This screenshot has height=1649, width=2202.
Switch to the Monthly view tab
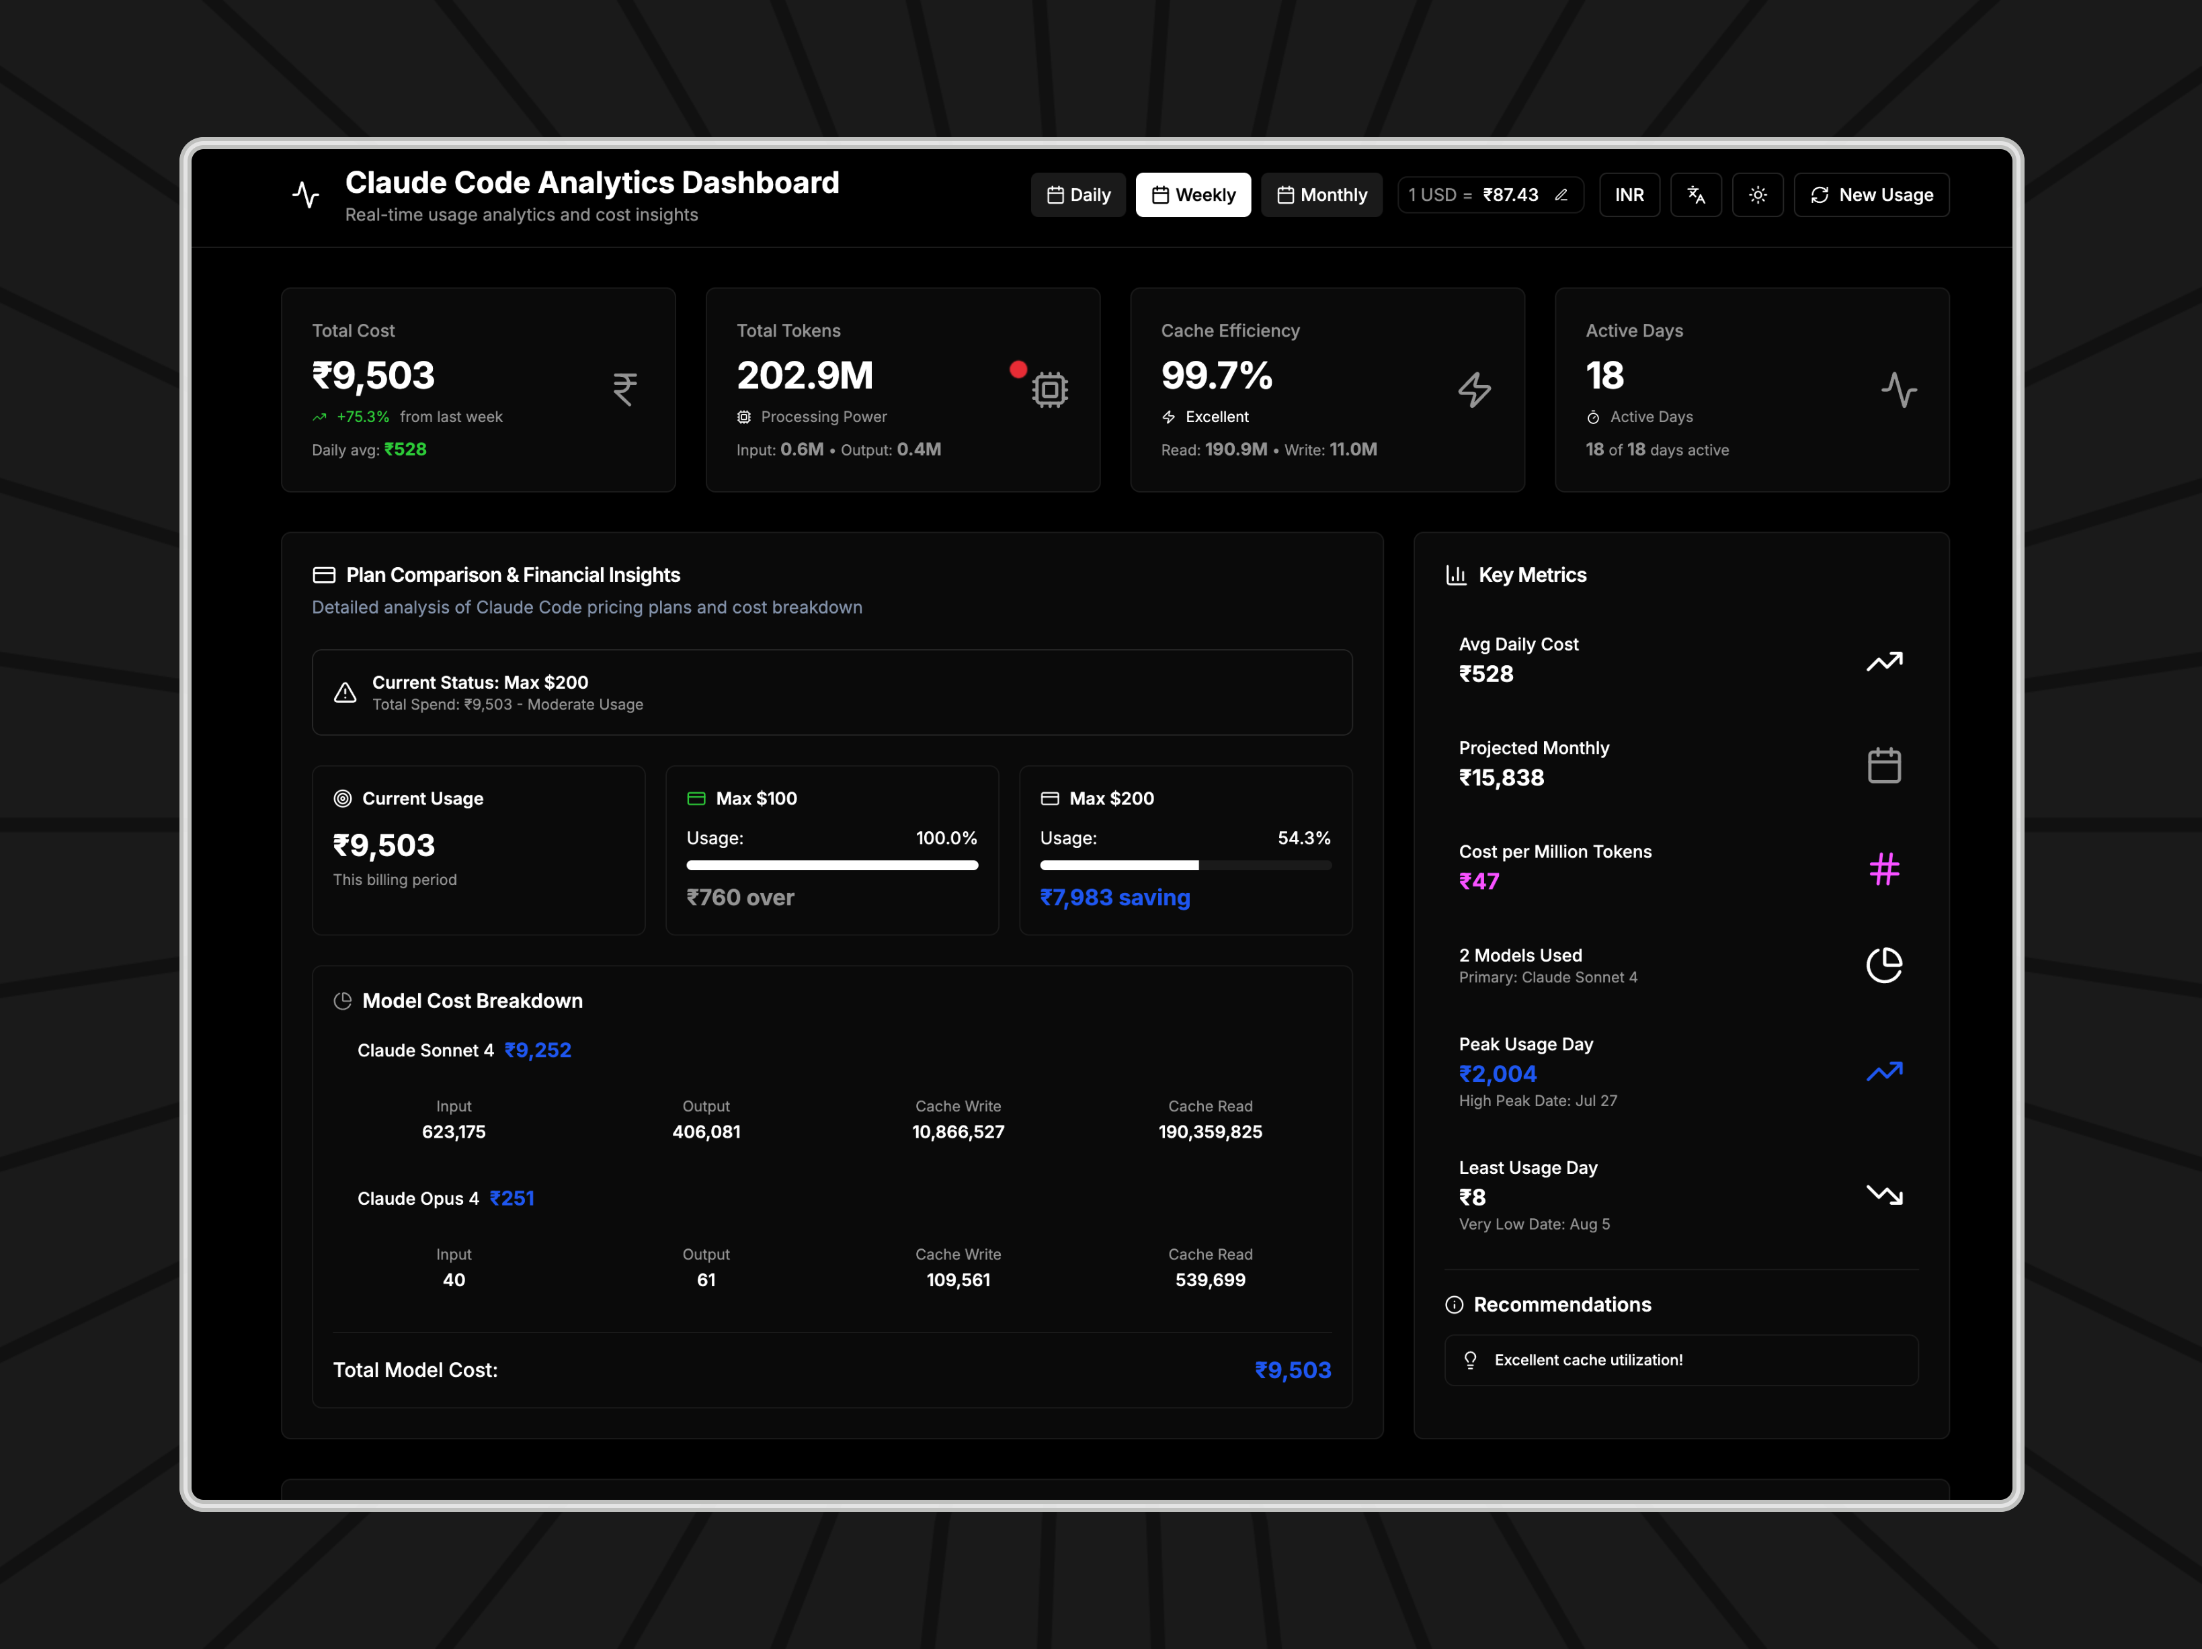coord(1321,195)
